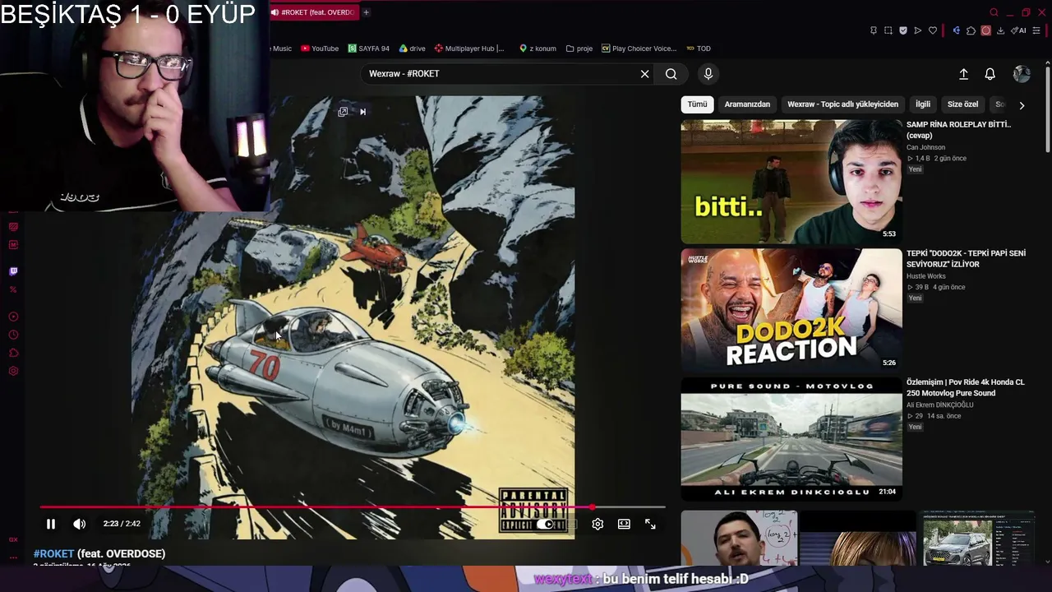The height and width of the screenshot is (592, 1052).
Task: Open the TEPKİ DODO2K video title
Action: click(x=966, y=259)
